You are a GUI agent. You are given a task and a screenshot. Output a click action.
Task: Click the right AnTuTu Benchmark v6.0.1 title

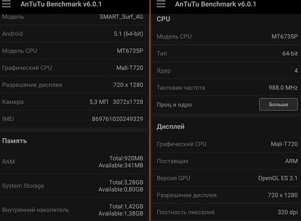pos(216,4)
